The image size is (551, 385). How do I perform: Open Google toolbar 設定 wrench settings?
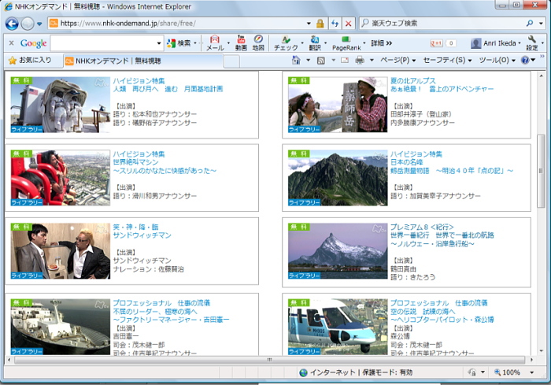point(532,43)
